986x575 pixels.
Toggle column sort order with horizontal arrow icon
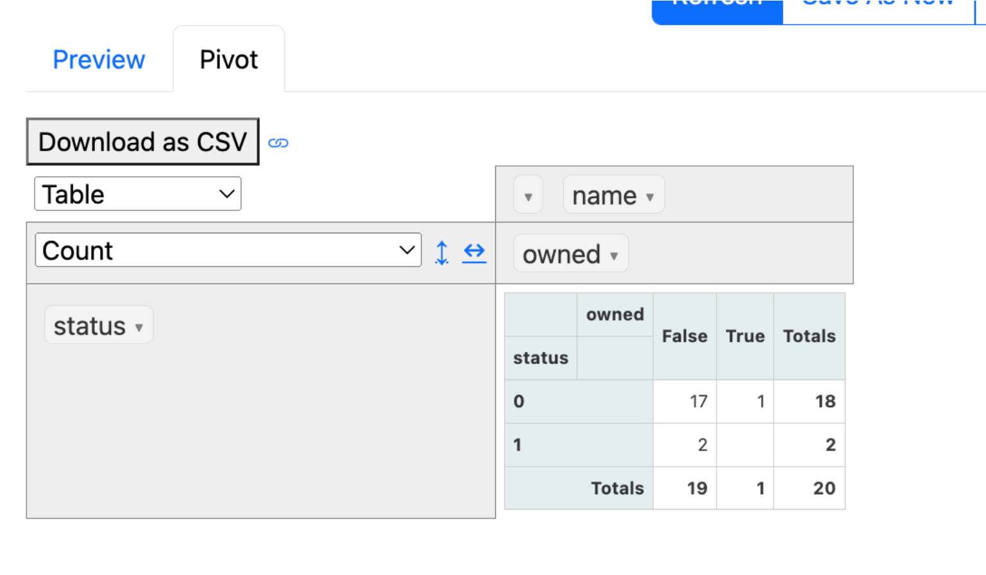point(475,253)
